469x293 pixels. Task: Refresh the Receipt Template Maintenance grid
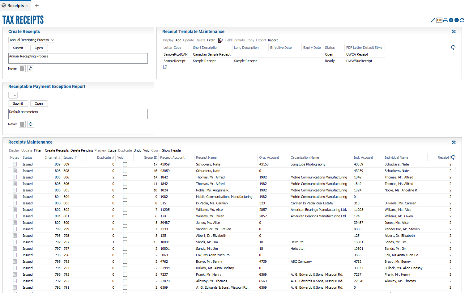point(453,47)
